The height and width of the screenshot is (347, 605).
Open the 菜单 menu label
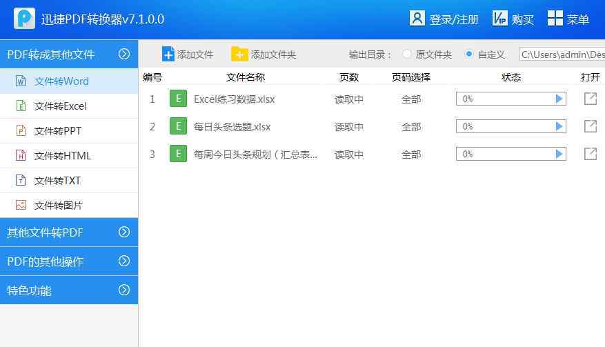point(577,19)
